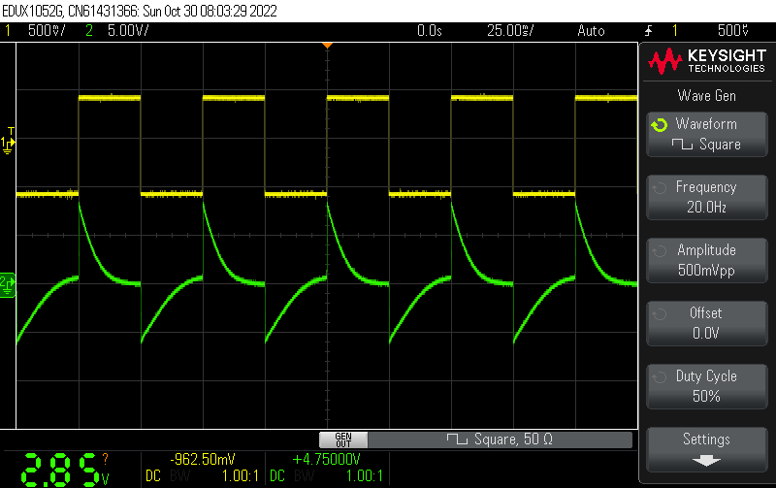Click the trigger level T marker

11,131
